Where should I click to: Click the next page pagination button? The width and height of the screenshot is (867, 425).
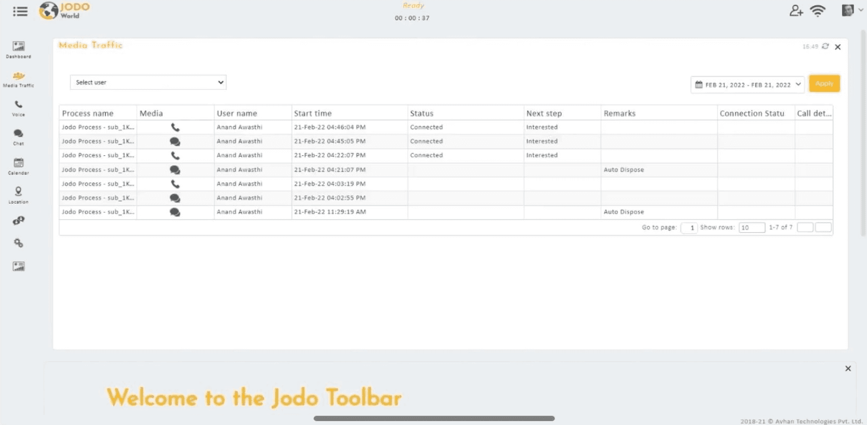click(823, 227)
